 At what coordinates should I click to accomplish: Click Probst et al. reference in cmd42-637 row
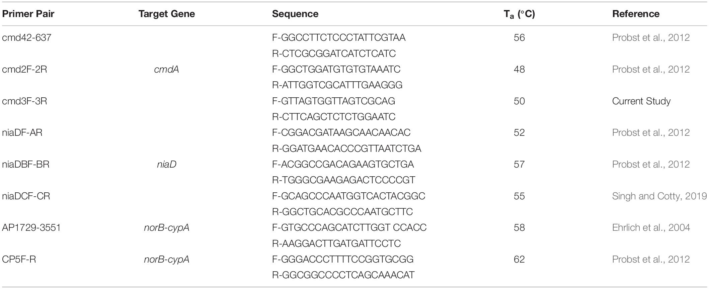click(651, 37)
